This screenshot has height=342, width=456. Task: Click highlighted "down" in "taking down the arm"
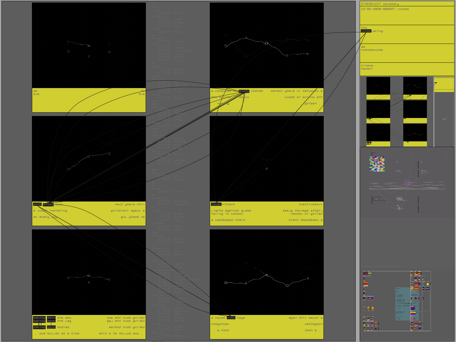(x=51, y=318)
